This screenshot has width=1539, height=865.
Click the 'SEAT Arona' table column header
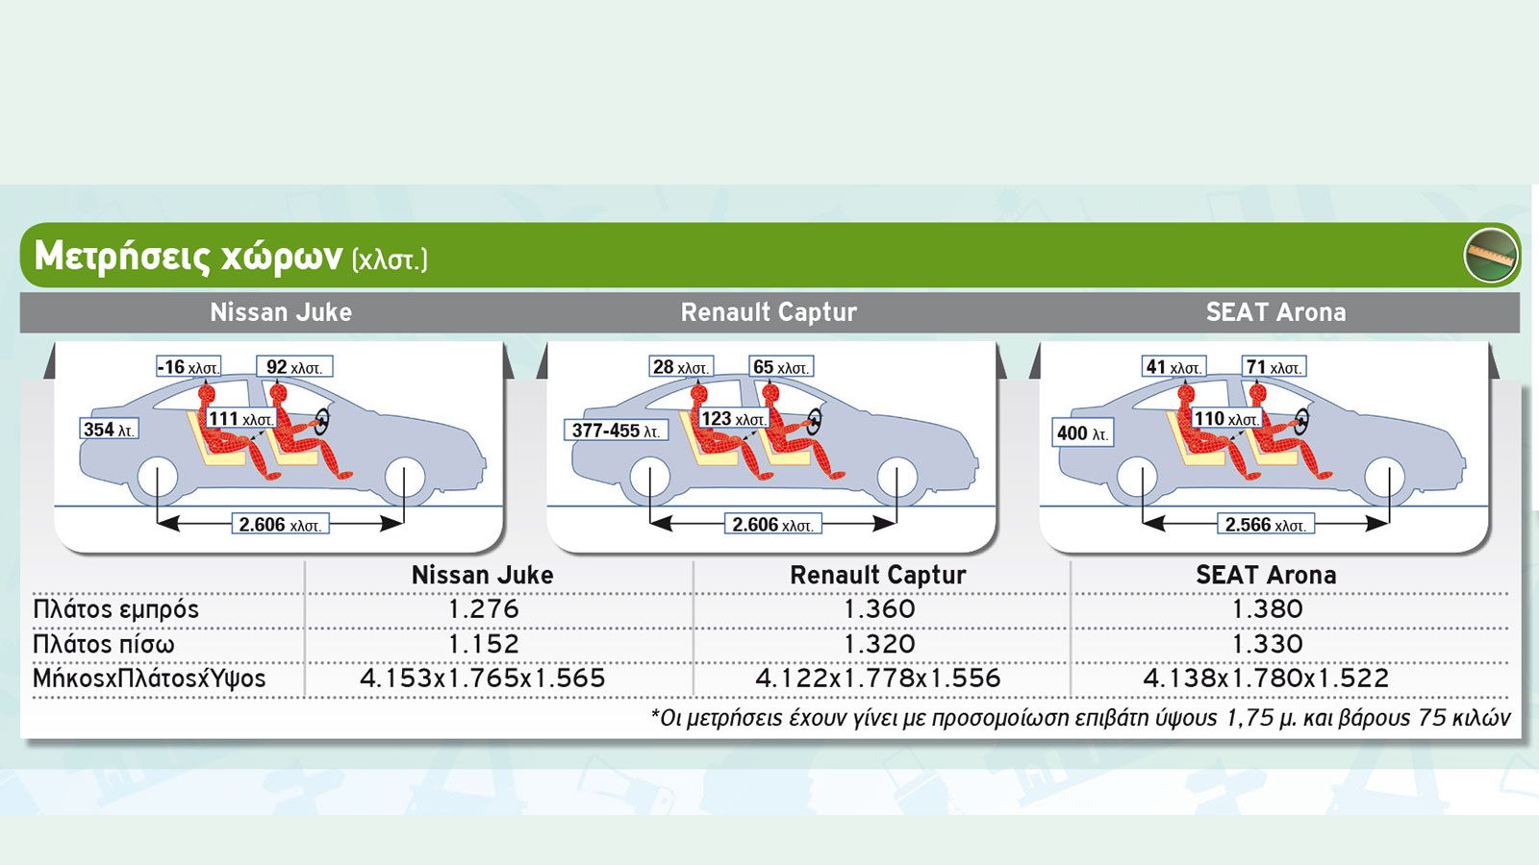1266,575
